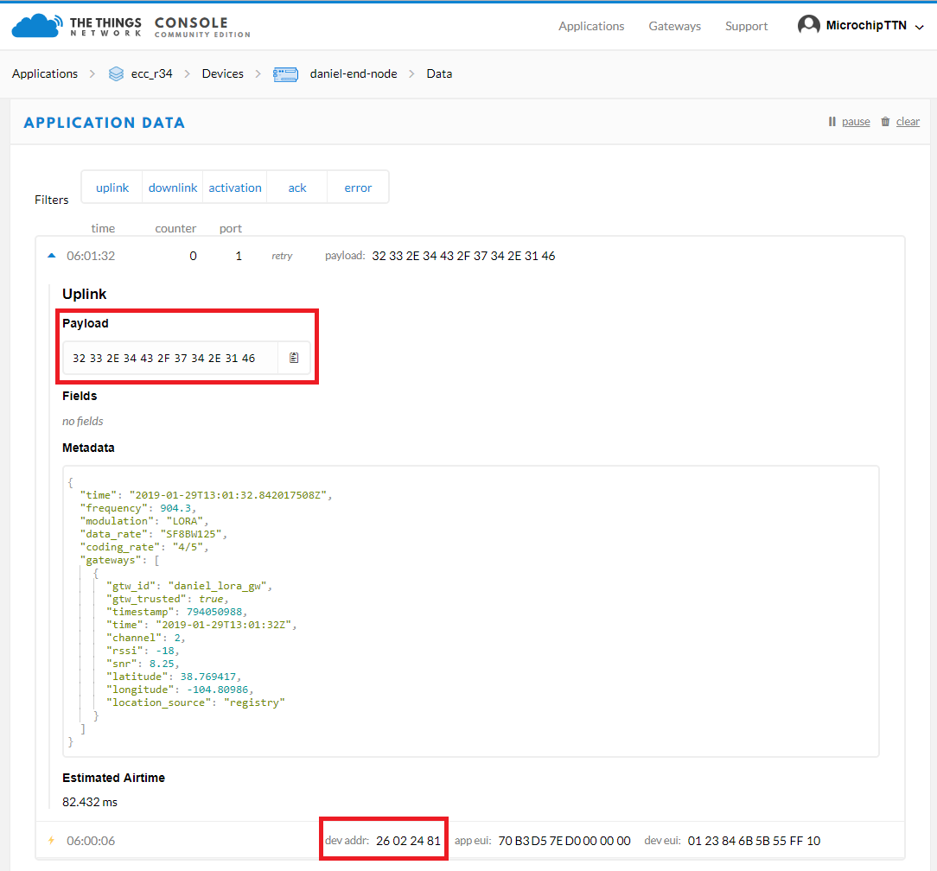The height and width of the screenshot is (871, 937).
Task: Toggle the downlink filter
Action: (x=173, y=188)
